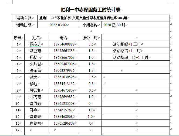Click the empty phone cell in row 14
179x136 pixels.
63,130
